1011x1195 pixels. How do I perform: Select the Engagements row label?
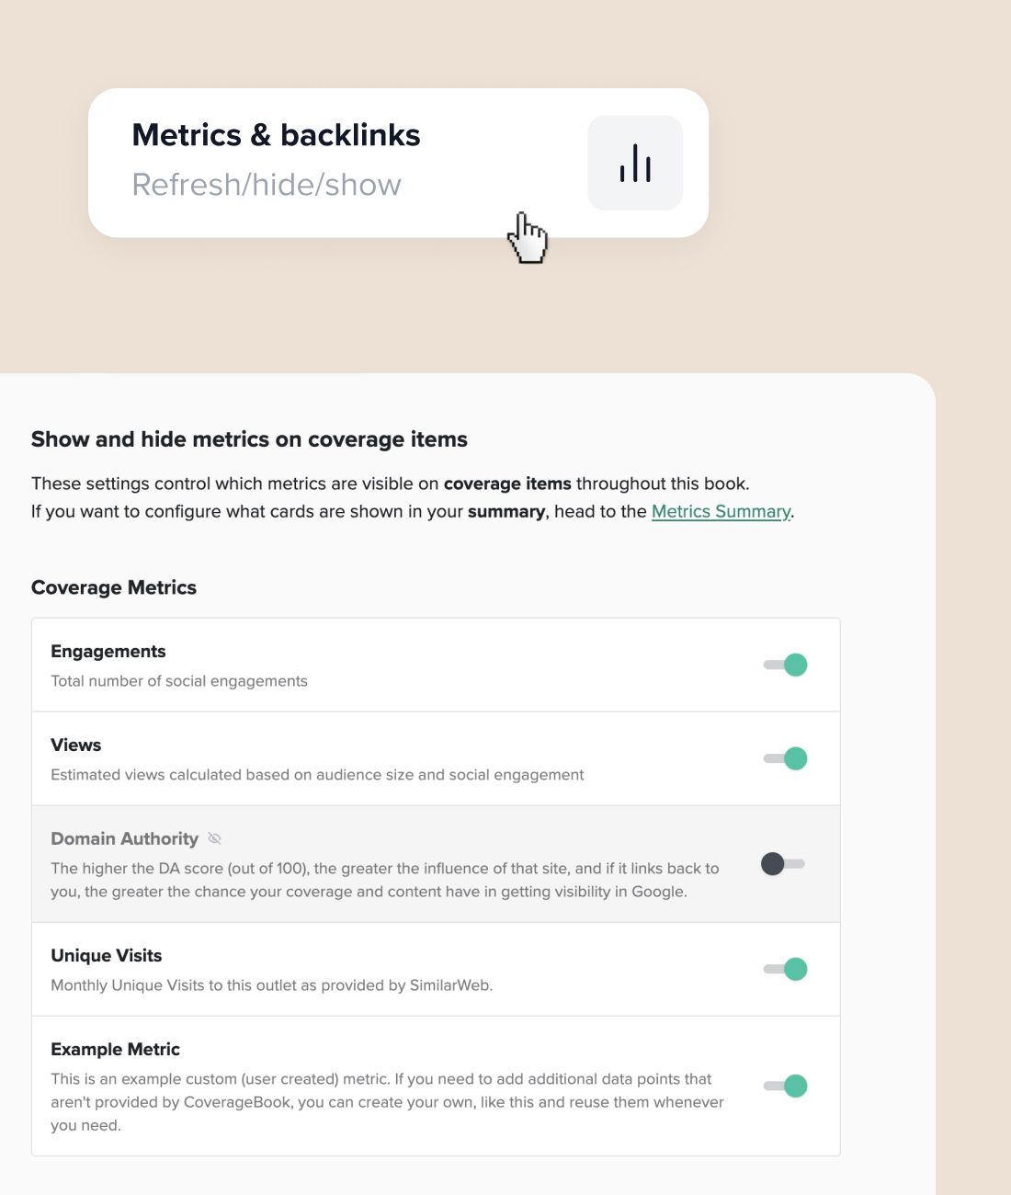tap(108, 652)
